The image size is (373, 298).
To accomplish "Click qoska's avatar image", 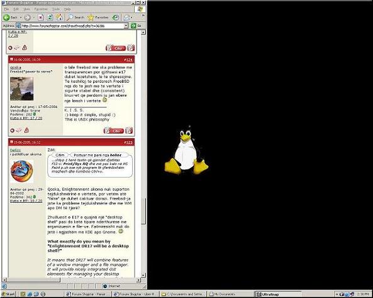I will coord(21,88).
